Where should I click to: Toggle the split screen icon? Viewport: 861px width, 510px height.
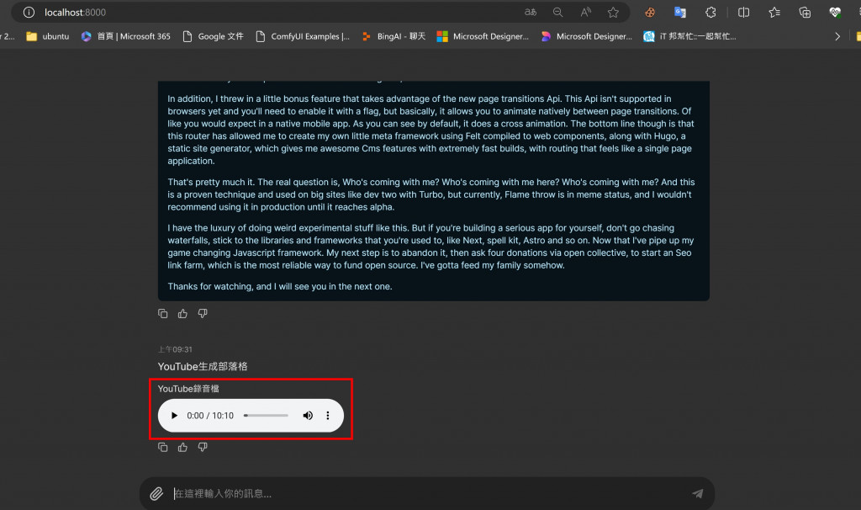tap(743, 12)
